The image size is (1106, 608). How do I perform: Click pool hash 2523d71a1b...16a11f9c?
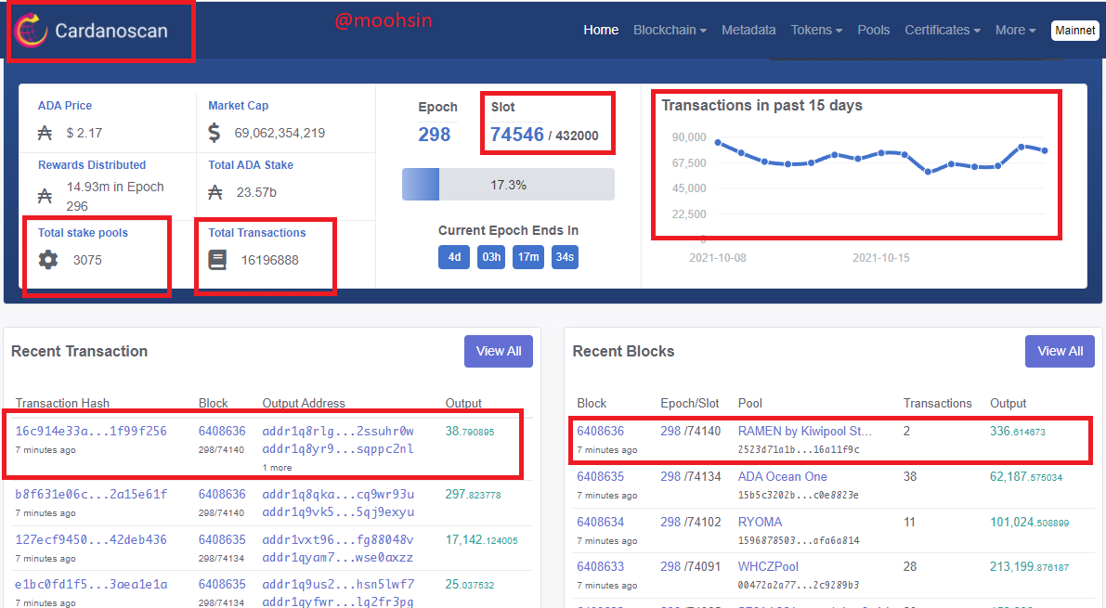(x=799, y=449)
